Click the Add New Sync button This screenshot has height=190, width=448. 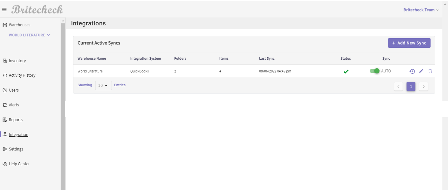tap(409, 43)
